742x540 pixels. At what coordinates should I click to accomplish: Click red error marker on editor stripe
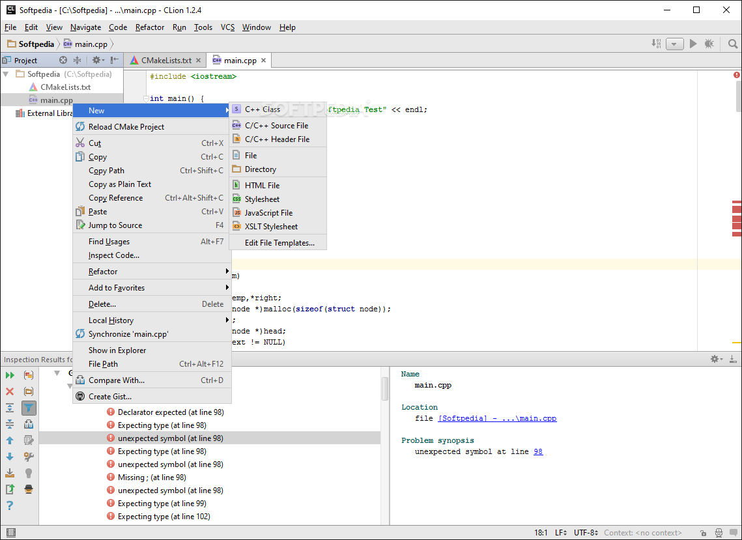click(x=737, y=208)
